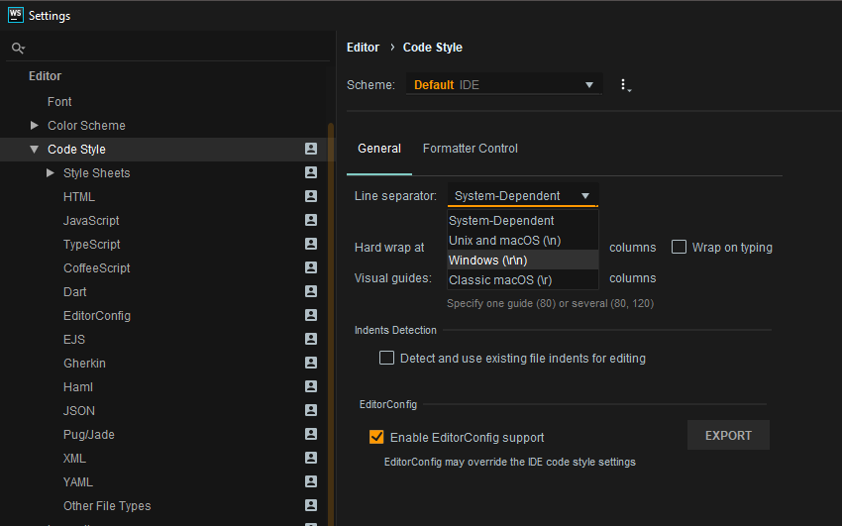This screenshot has width=842, height=526.
Task: Select TypeScript in the settings tree
Action: 91,244
